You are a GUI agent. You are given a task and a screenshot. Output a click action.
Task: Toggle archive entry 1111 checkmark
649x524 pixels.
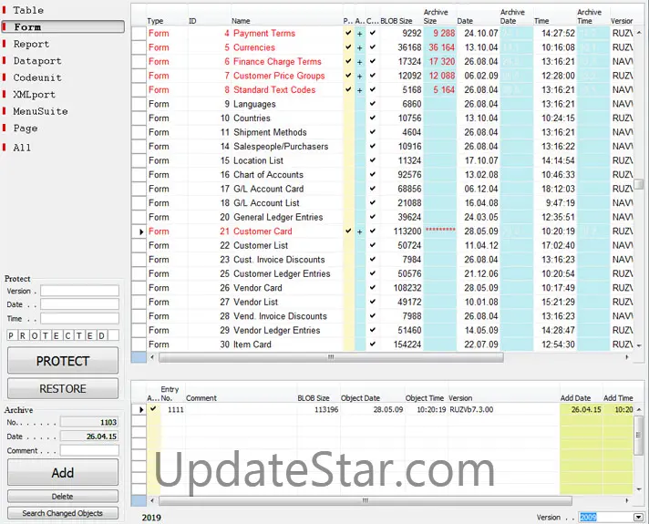point(153,409)
